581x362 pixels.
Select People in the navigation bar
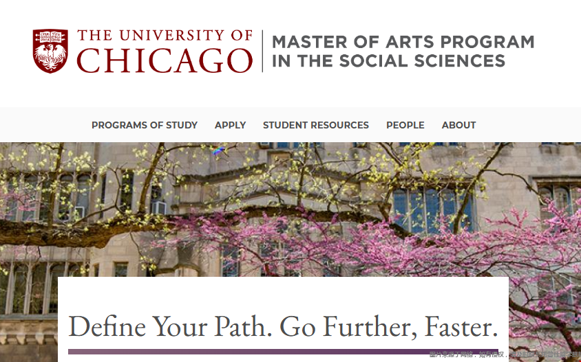(405, 125)
